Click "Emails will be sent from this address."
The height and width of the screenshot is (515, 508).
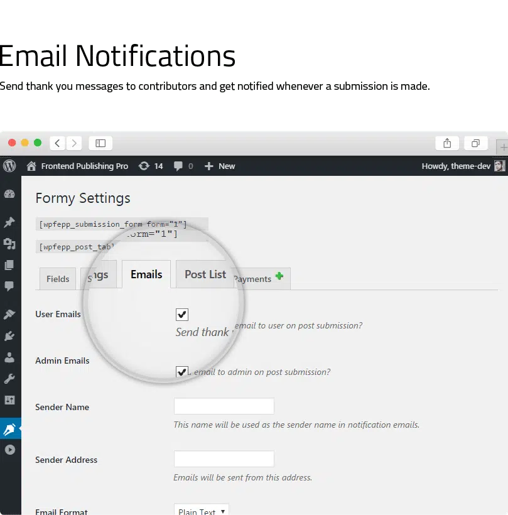pyautogui.click(x=242, y=477)
